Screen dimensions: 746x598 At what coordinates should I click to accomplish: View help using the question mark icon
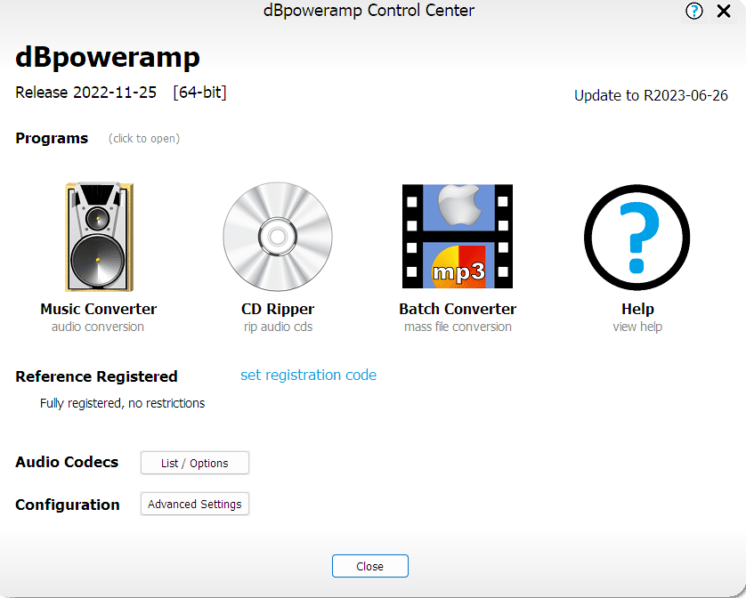tap(637, 237)
